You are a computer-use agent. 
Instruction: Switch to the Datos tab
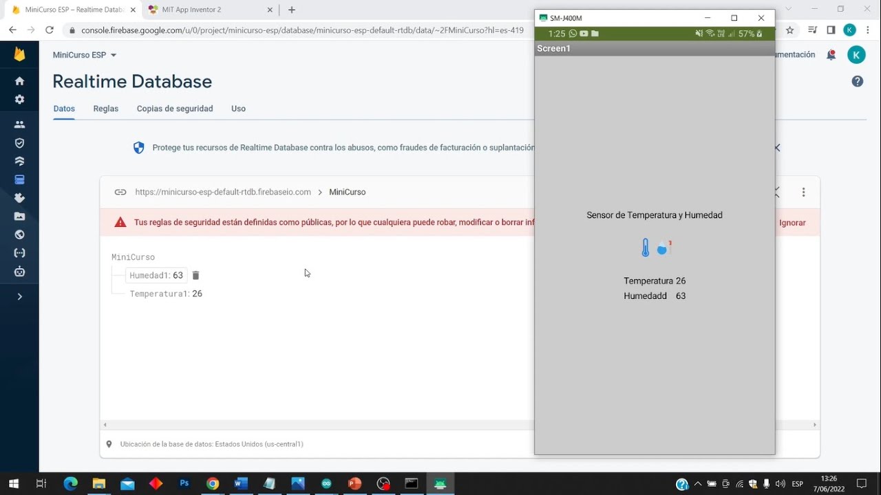(64, 109)
